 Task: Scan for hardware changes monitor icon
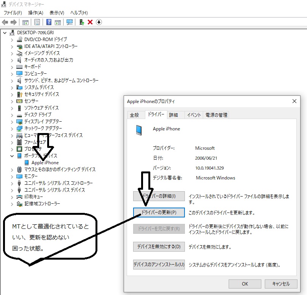coord(70,22)
